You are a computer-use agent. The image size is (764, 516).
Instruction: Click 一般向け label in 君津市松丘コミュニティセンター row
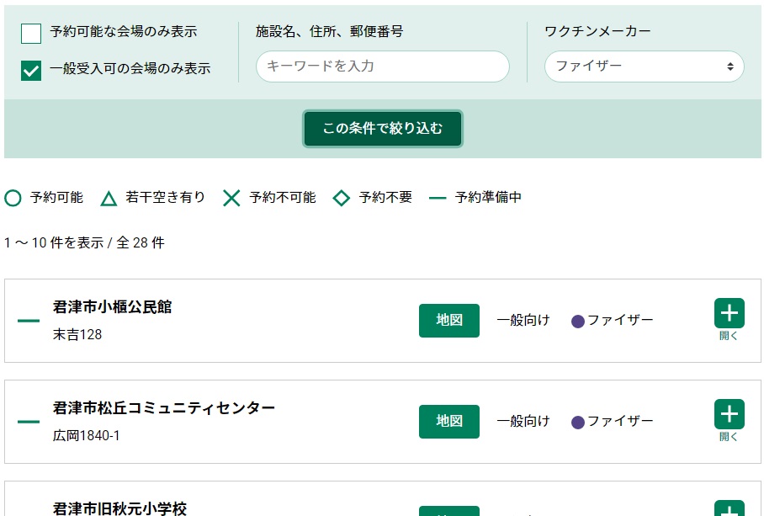click(x=523, y=421)
